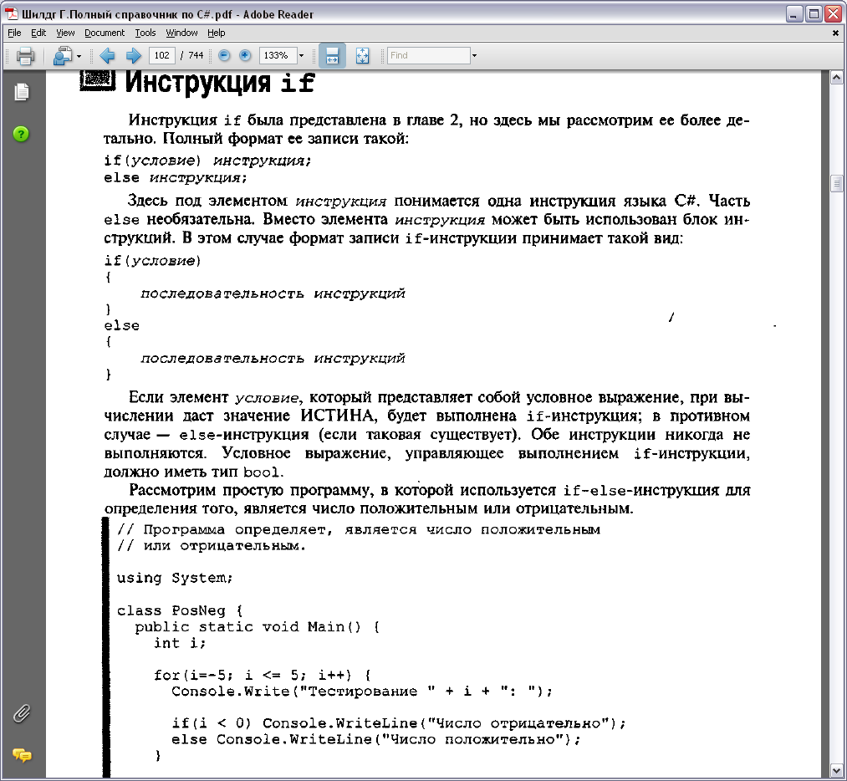Toggle the Fit Page view button
The width and height of the screenshot is (847, 781).
click(x=362, y=56)
